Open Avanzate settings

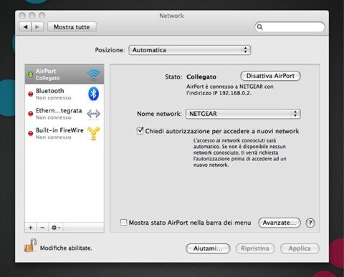point(279,223)
